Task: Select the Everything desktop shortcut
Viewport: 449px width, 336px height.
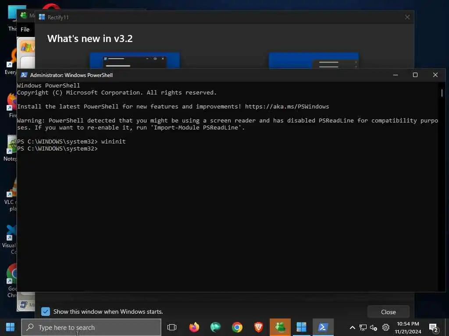Action: [11, 61]
